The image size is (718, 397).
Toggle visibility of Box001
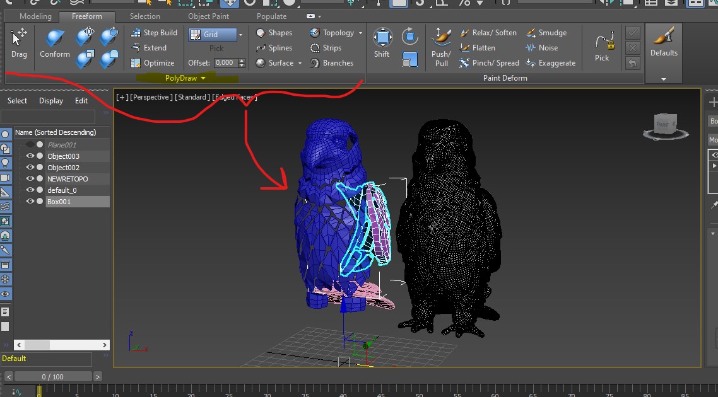click(30, 202)
